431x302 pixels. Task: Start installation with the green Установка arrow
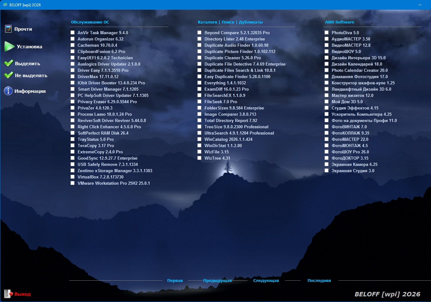point(9,46)
